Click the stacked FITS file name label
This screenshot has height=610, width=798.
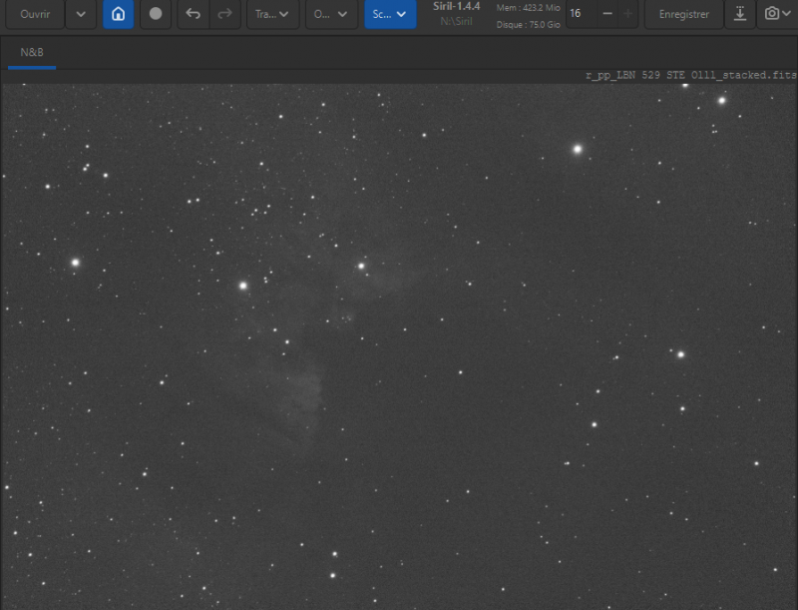691,75
